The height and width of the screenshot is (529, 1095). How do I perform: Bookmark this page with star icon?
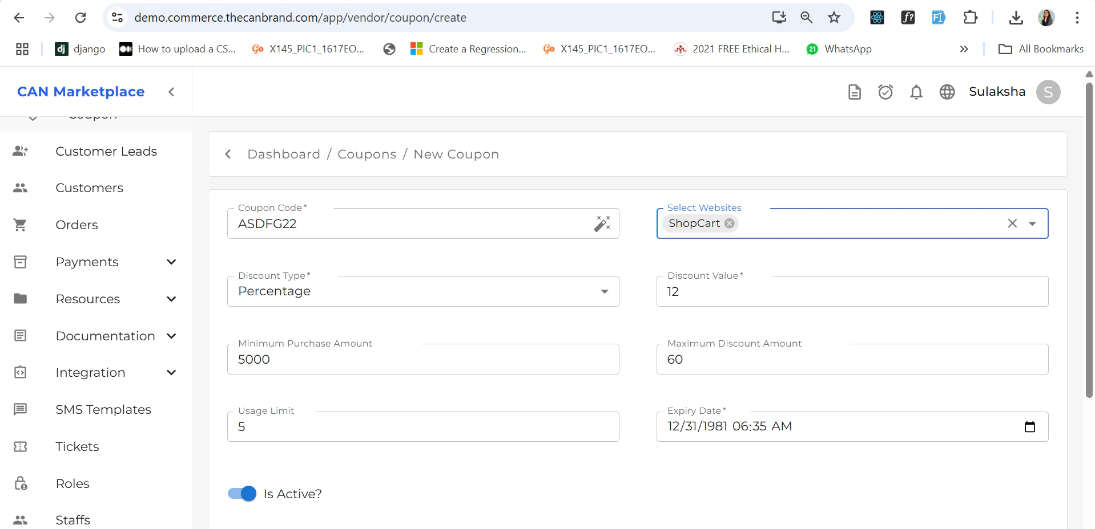[834, 18]
